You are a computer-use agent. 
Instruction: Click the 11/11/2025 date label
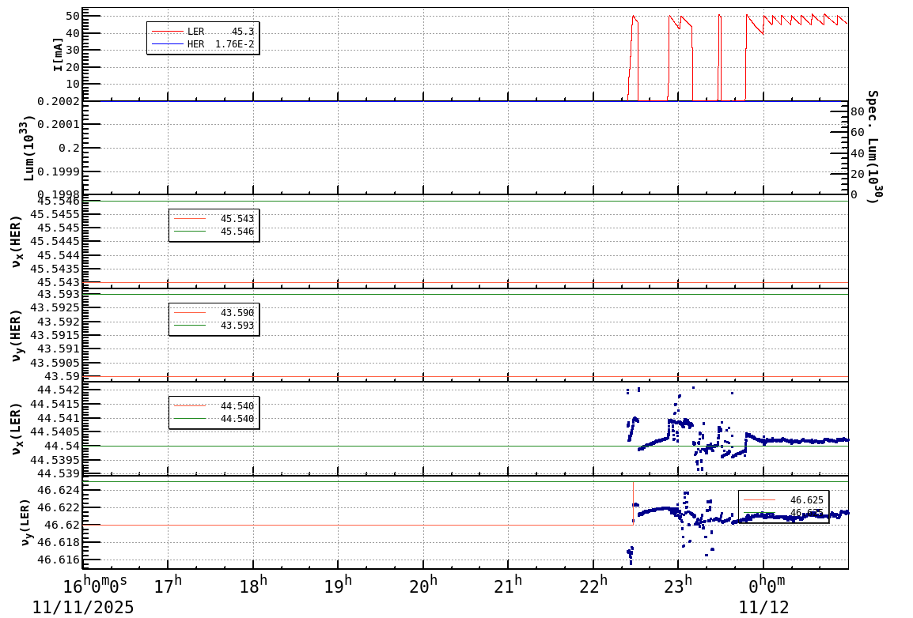coord(83,607)
